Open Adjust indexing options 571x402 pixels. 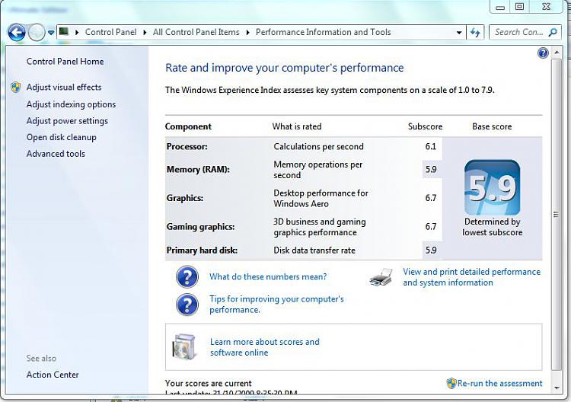(x=71, y=104)
